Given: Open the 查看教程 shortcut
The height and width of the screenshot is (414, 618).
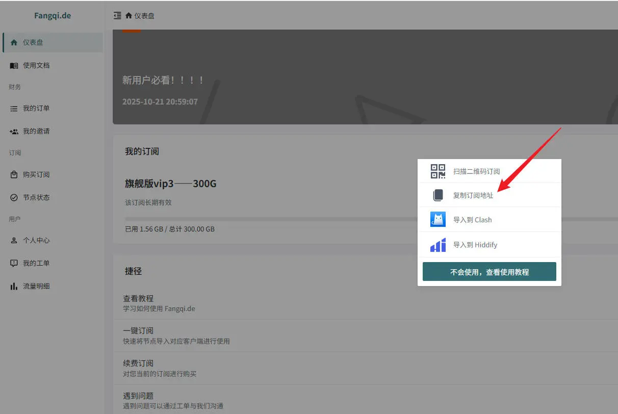Looking at the screenshot, I should pyautogui.click(x=365, y=303).
